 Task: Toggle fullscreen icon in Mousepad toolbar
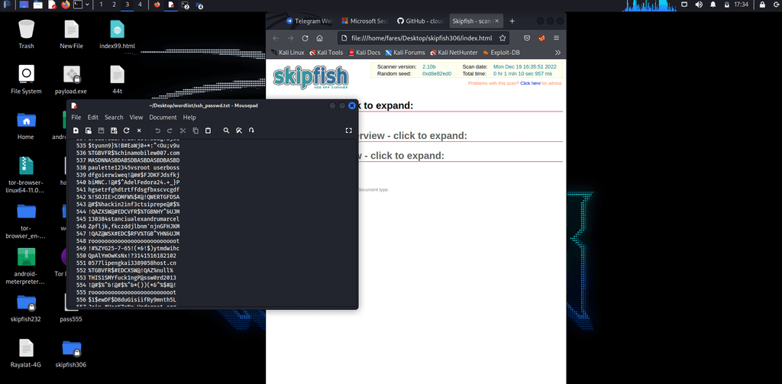tap(348, 131)
